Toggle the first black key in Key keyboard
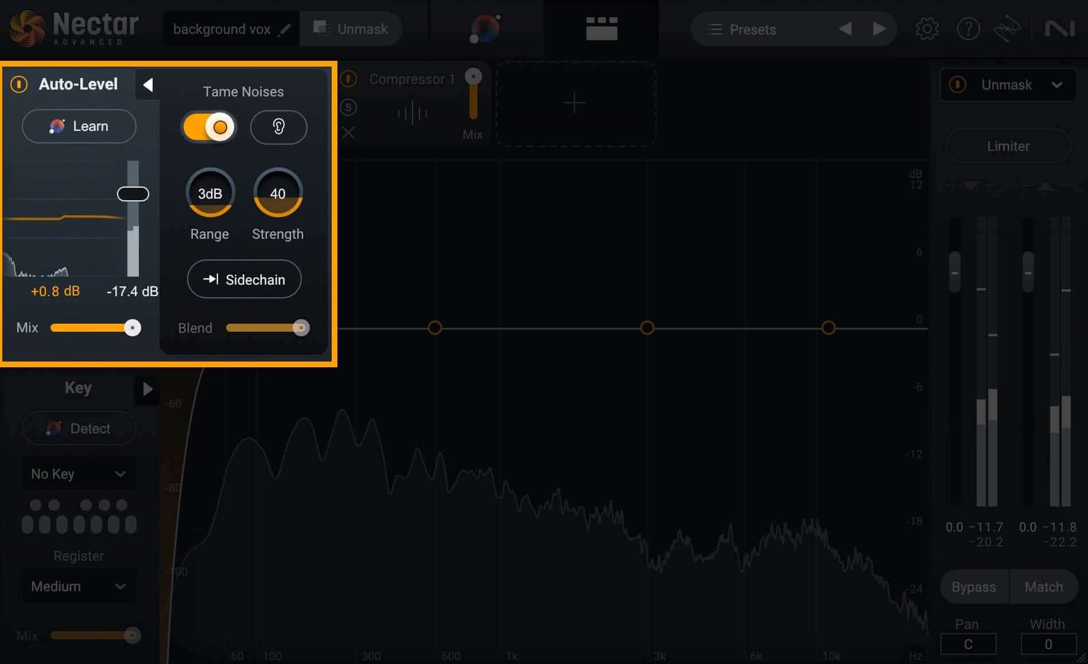1088x664 pixels. click(36, 505)
